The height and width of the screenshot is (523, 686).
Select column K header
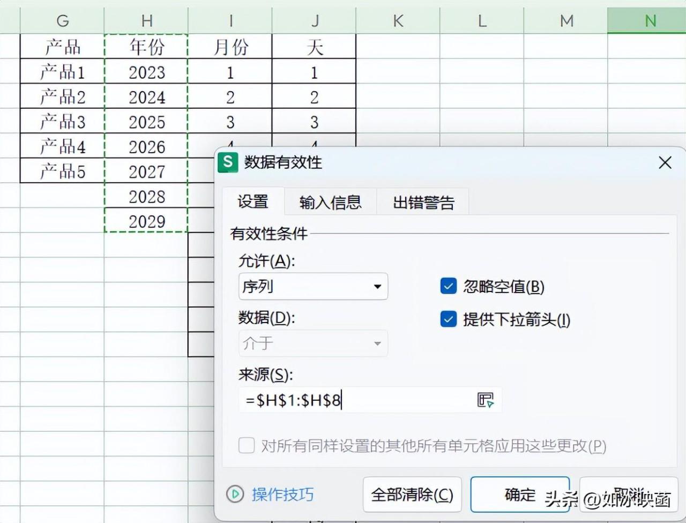[398, 21]
